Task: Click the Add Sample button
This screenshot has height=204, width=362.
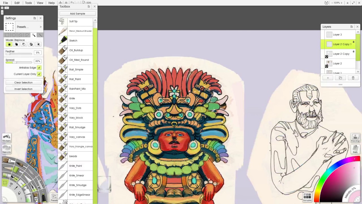Action: (77, 14)
